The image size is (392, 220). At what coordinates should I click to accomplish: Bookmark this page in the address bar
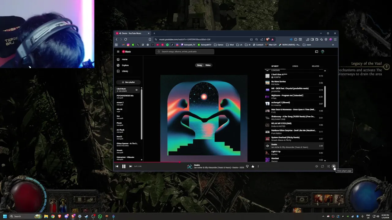(x=150, y=39)
